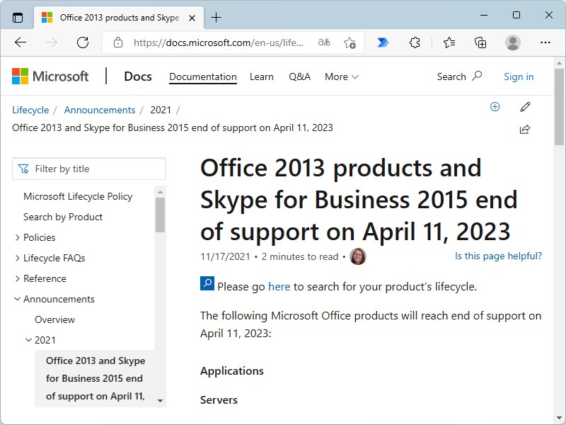The width and height of the screenshot is (566, 425).
Task: Click the sidebar scrollbar down arrow
Action: point(161,401)
